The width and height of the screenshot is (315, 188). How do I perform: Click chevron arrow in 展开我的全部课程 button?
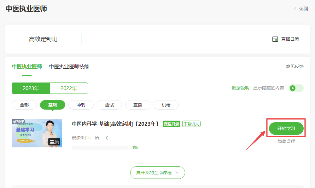pos(177,173)
